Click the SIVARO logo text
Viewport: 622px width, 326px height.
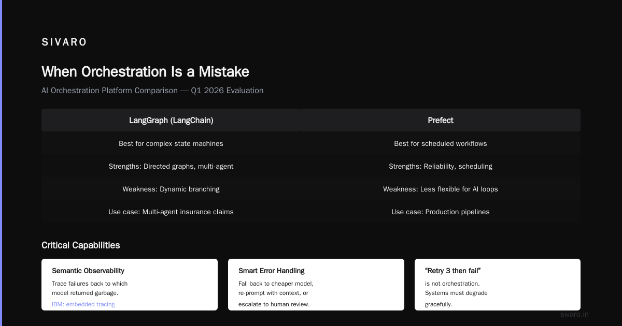tap(64, 42)
